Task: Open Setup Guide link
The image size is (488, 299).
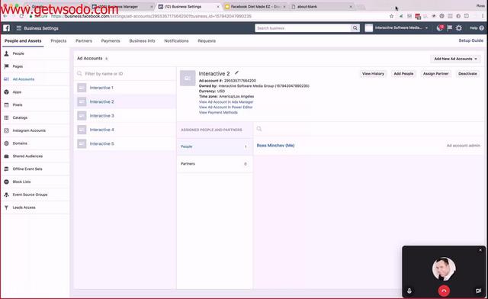Action: click(471, 40)
